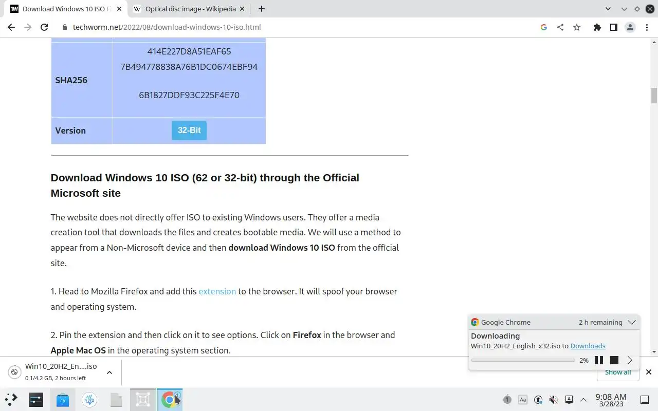The height and width of the screenshot is (411, 658).
Task: Close the downloads shelf
Action: pyautogui.click(x=648, y=372)
